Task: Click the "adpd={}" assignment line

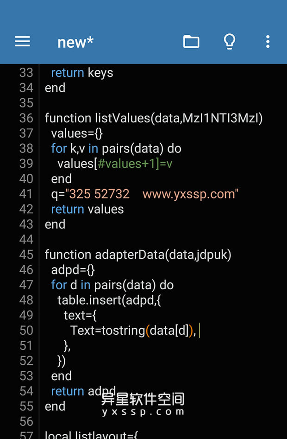Action: 73,270
